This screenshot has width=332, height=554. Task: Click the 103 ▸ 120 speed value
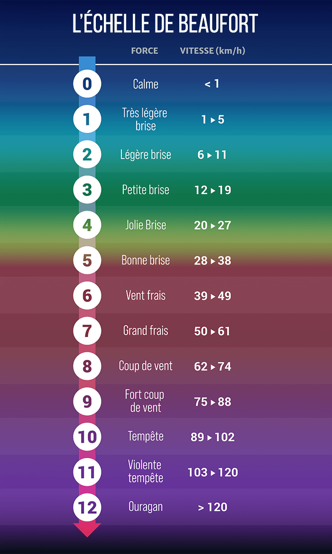point(212,472)
